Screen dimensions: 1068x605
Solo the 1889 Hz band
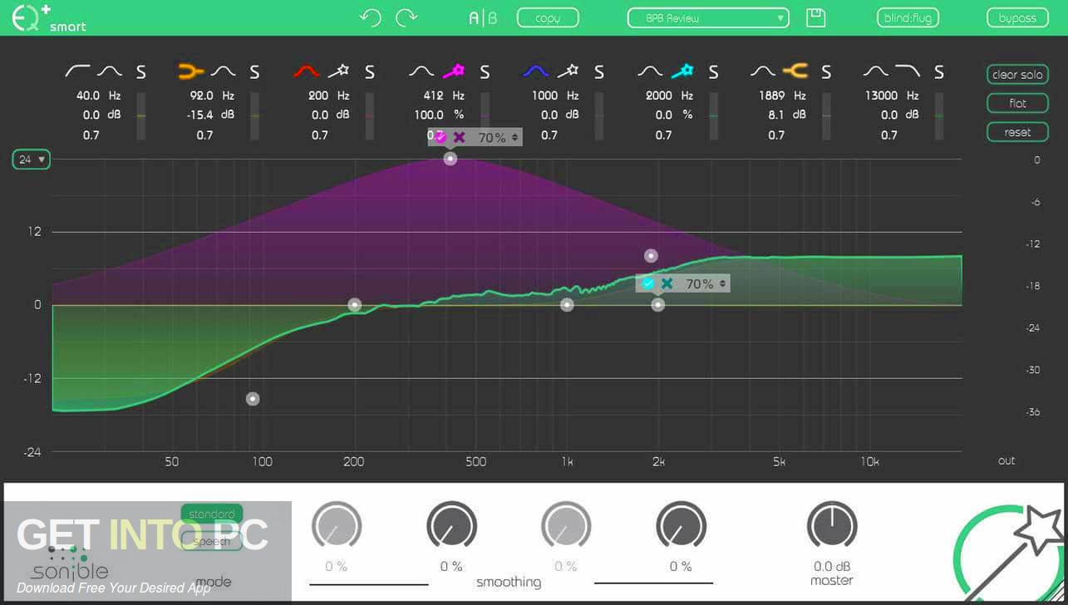(826, 72)
